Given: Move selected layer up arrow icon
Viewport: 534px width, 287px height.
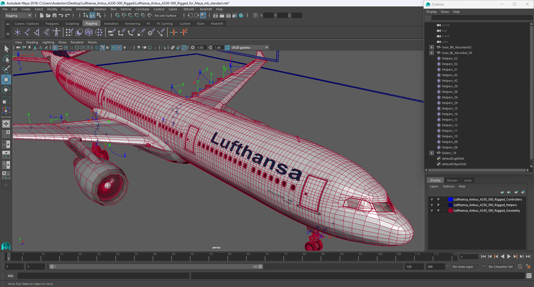Looking at the screenshot, I should (x=502, y=192).
